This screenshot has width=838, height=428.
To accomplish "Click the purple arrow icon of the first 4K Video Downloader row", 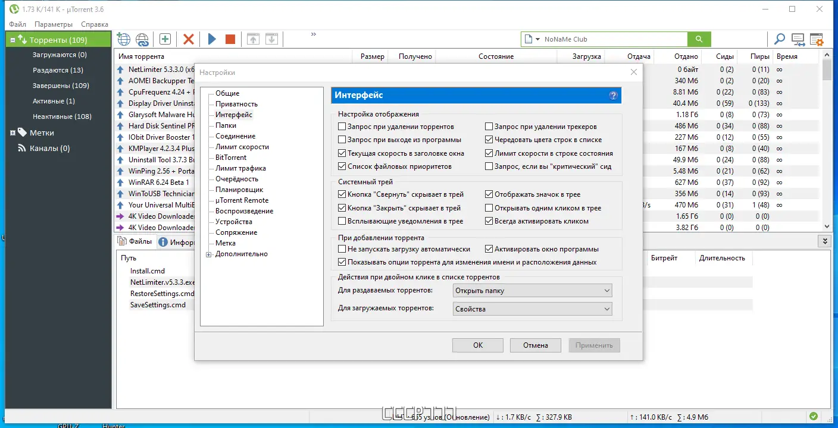I will (x=121, y=216).
